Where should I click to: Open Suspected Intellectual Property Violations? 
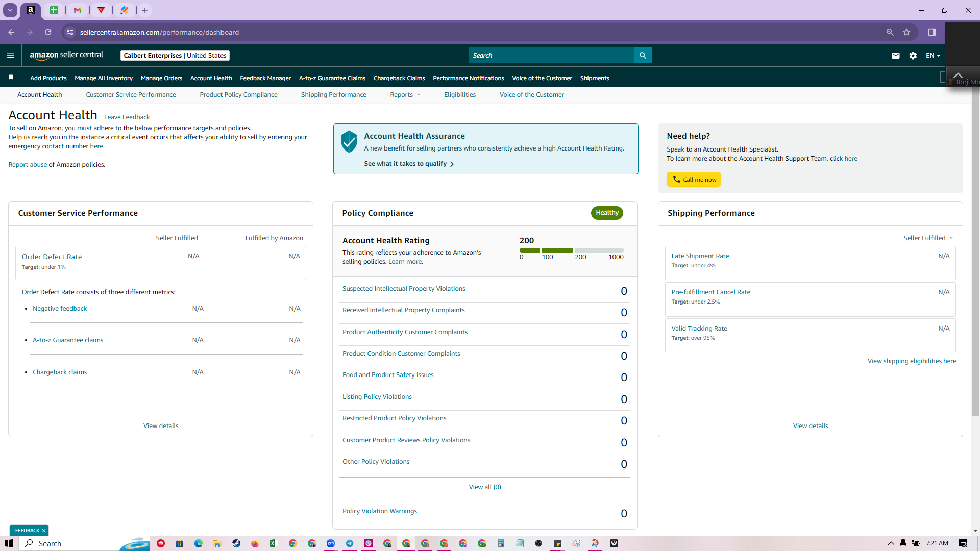point(404,289)
